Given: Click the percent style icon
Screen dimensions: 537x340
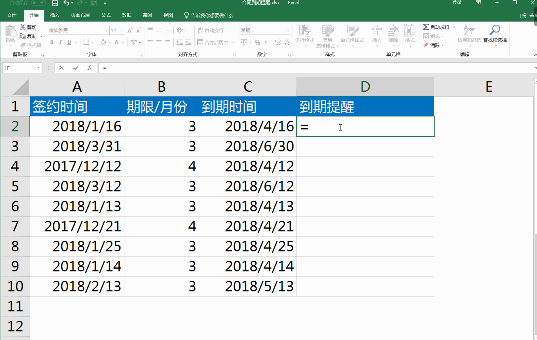Looking at the screenshot, I should point(257,42).
